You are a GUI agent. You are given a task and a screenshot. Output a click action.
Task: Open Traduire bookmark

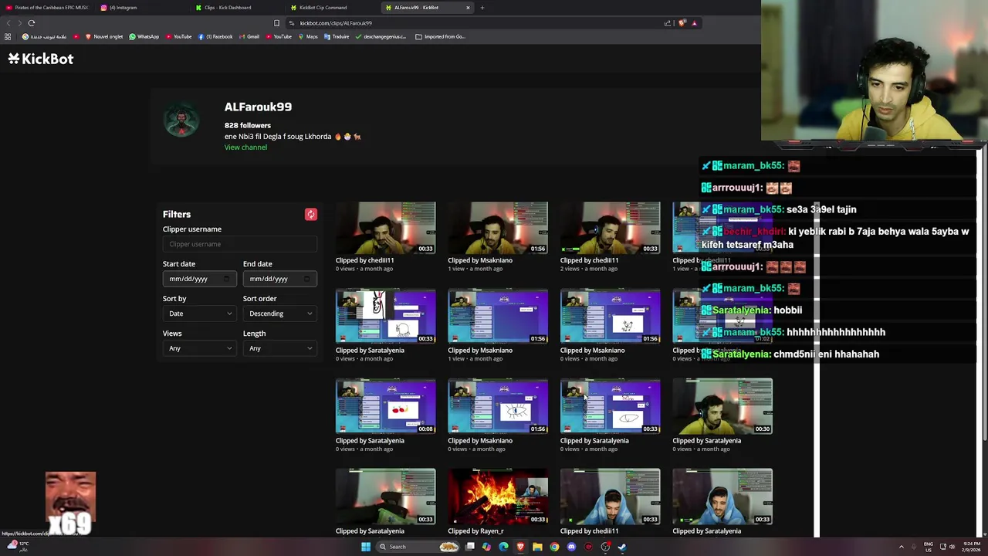click(x=337, y=36)
